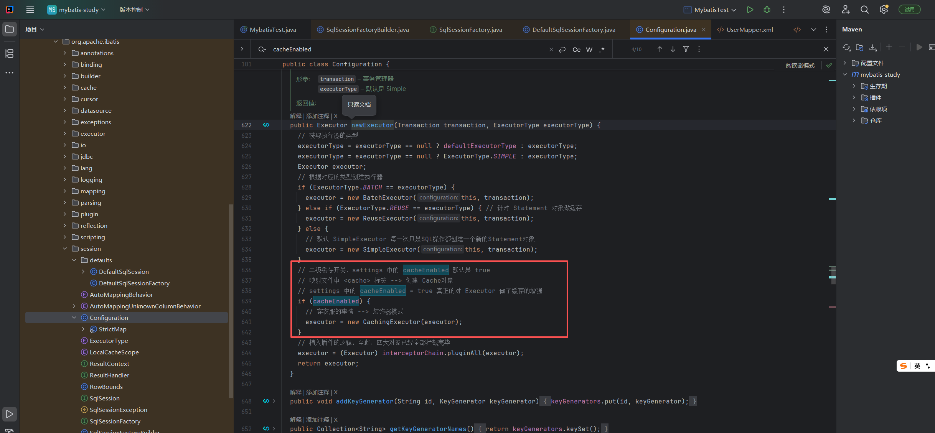
Task: Select ExecutorType enum in project tree
Action: click(109, 341)
